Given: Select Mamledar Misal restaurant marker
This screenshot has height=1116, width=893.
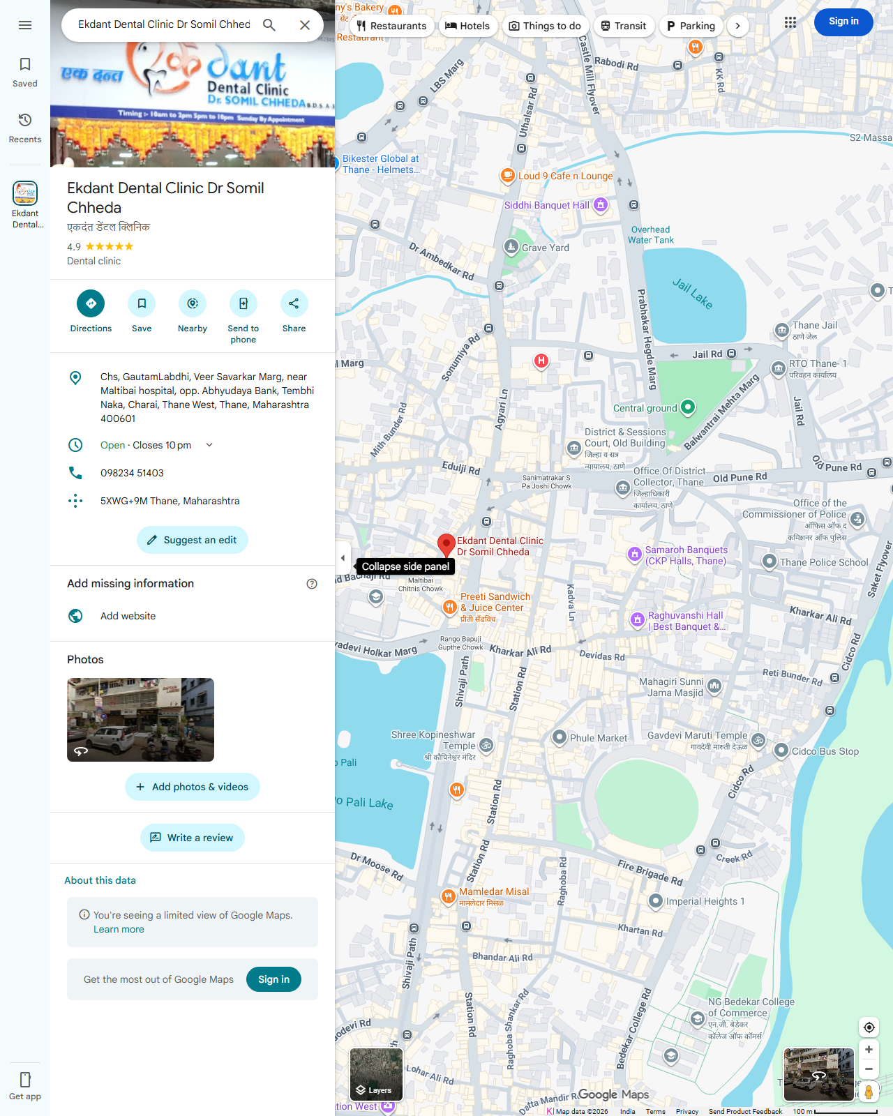Looking at the screenshot, I should pos(449,896).
